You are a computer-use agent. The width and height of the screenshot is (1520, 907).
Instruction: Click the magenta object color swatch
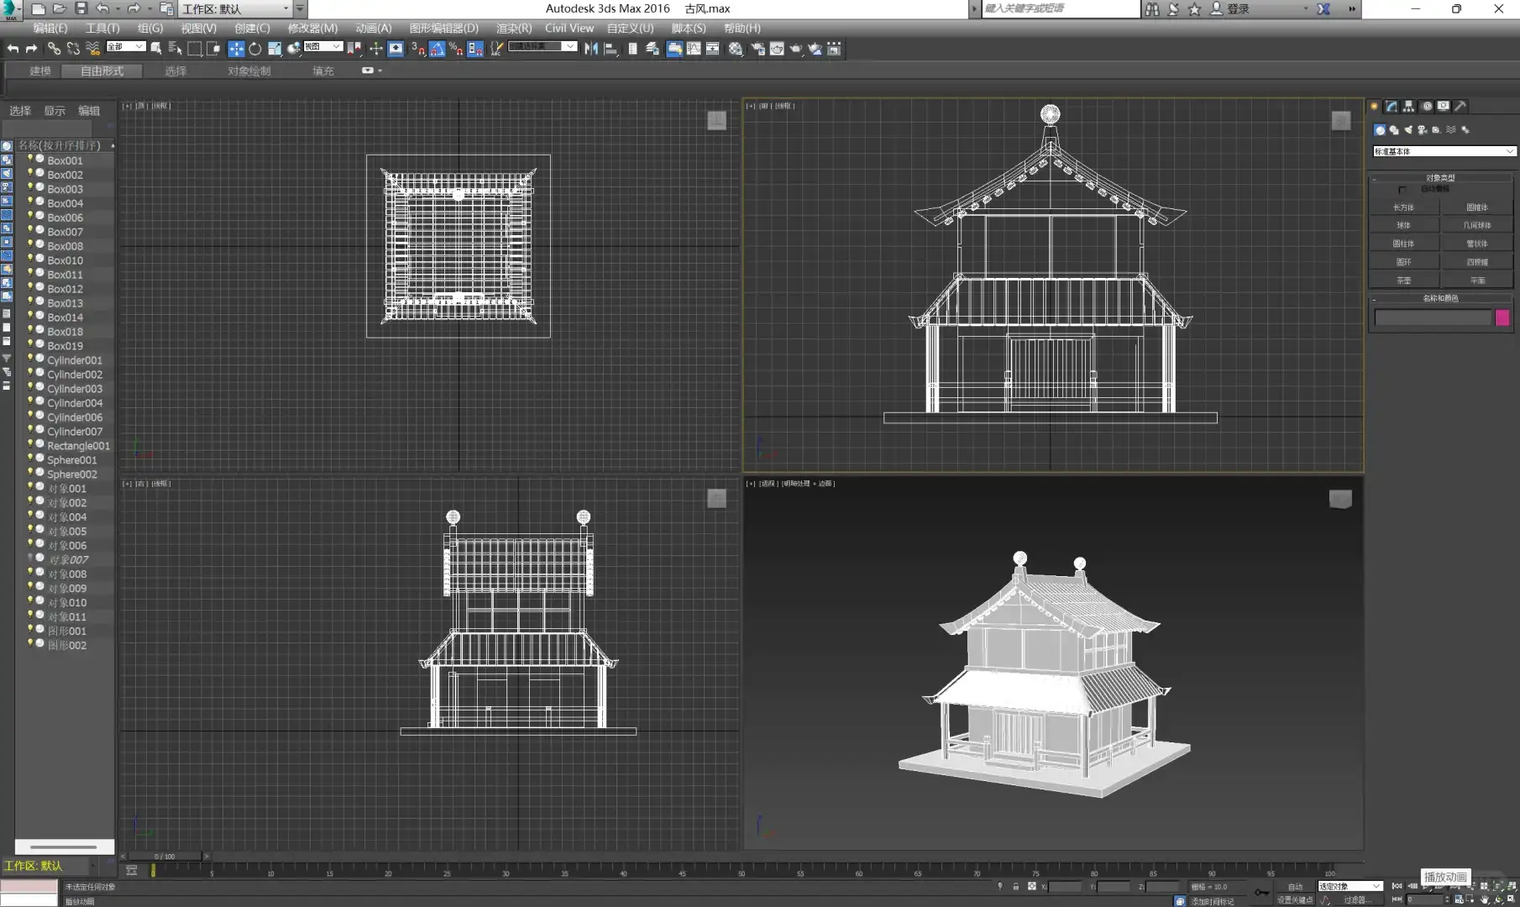[1502, 317]
